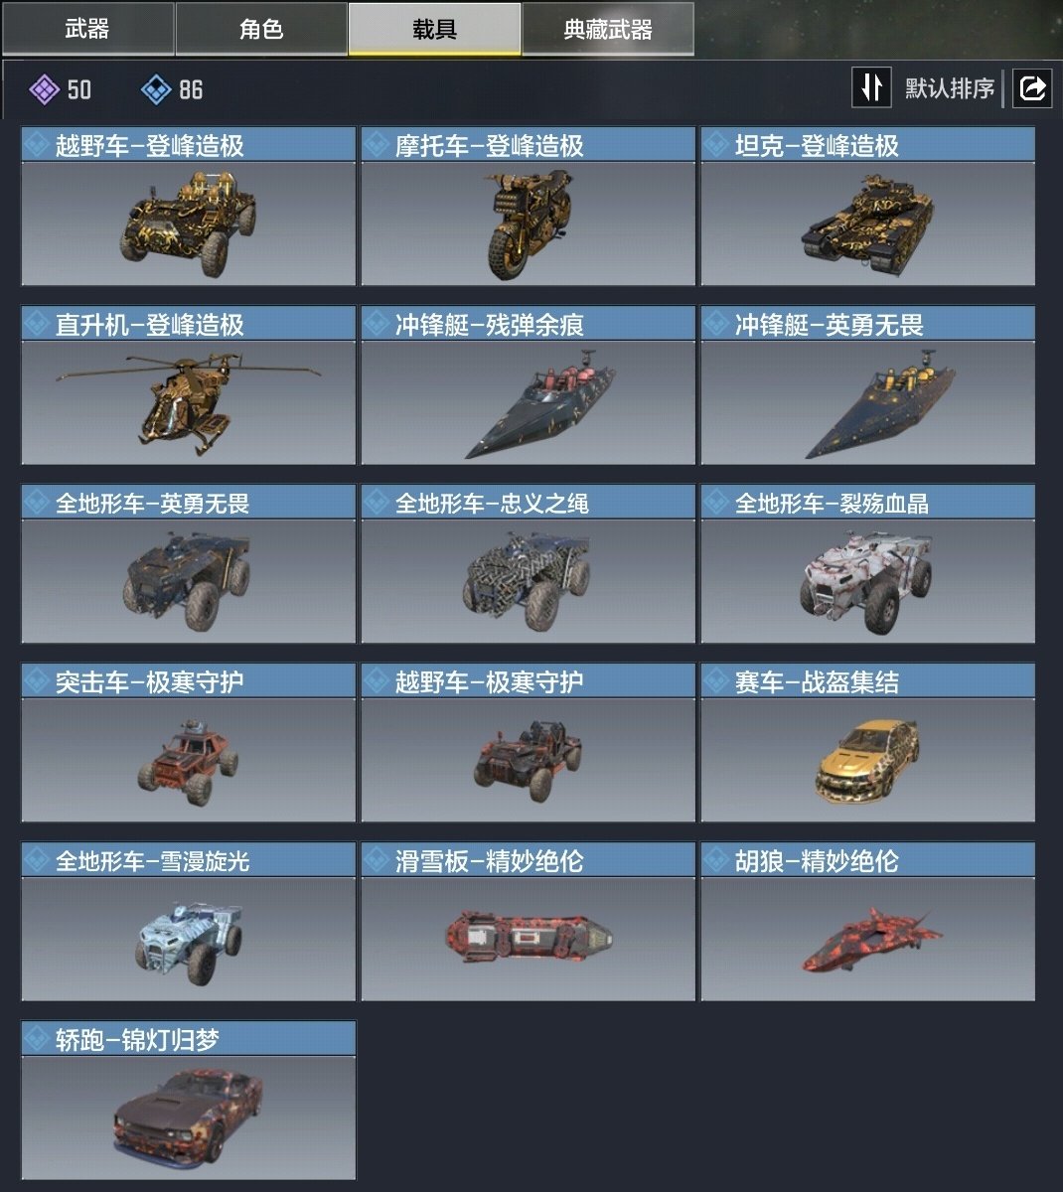The width and height of the screenshot is (1063, 1192).
Task: Switch to the 武器 tab
Action: pyautogui.click(x=87, y=29)
